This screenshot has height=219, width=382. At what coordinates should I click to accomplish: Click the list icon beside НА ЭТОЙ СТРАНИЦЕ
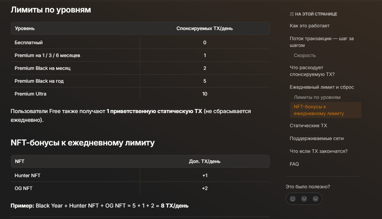click(292, 14)
